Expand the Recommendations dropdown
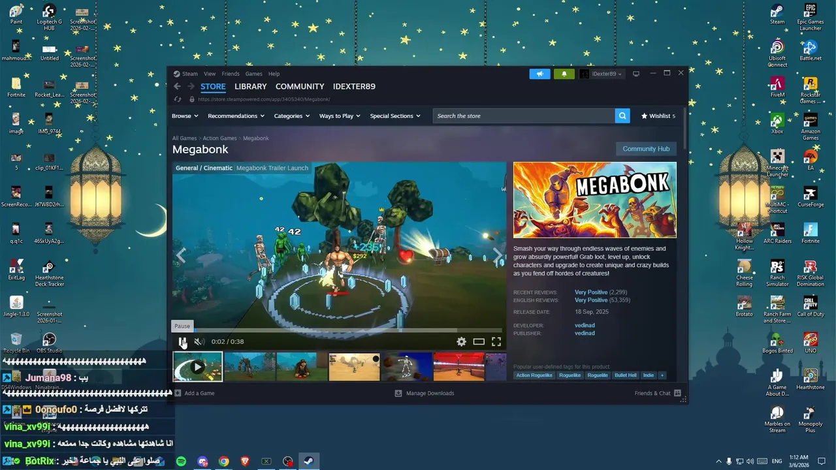This screenshot has height=470, width=836. coord(236,116)
